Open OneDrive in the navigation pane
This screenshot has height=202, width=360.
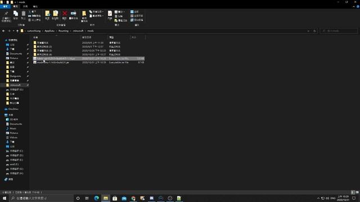click(11, 109)
